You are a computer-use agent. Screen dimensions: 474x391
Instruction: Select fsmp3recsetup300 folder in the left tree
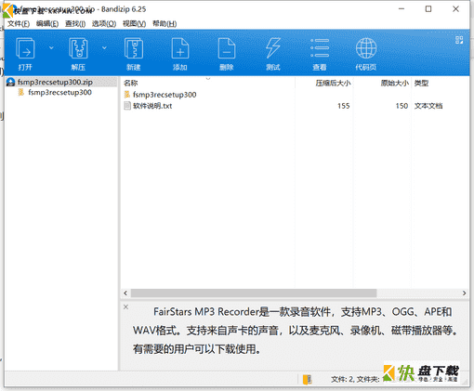point(59,92)
